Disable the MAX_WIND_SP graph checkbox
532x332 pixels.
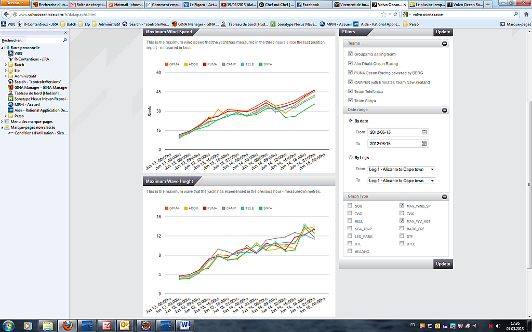coord(402,205)
